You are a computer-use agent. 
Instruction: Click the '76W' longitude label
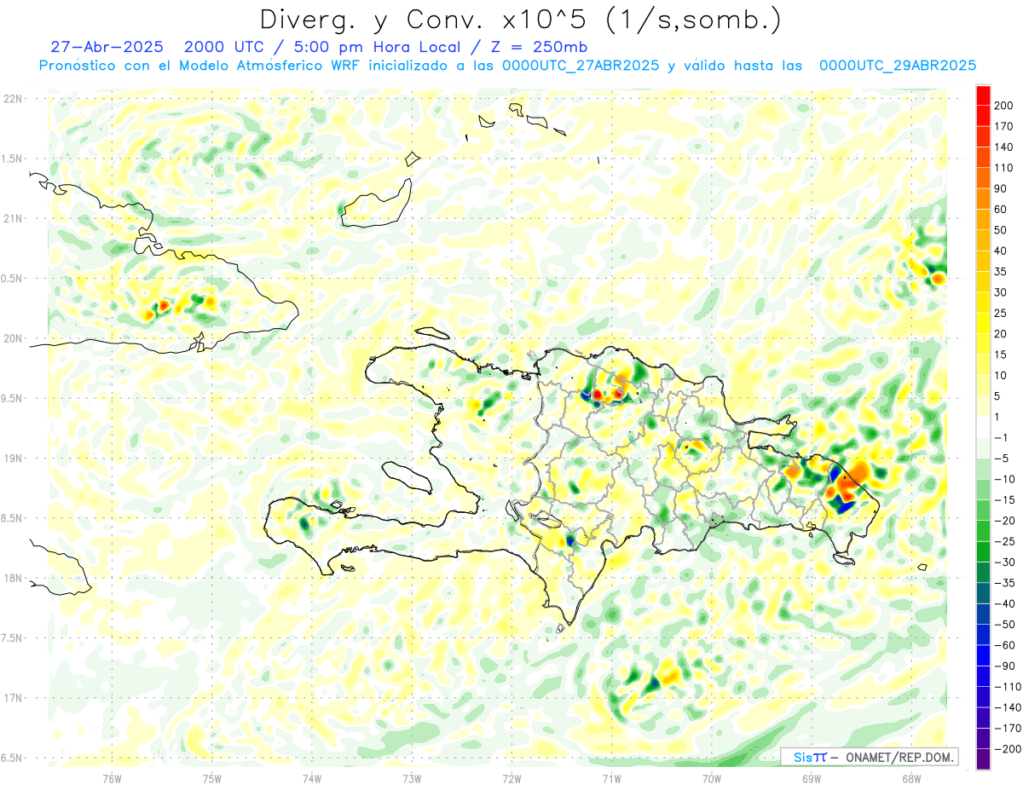112,778
